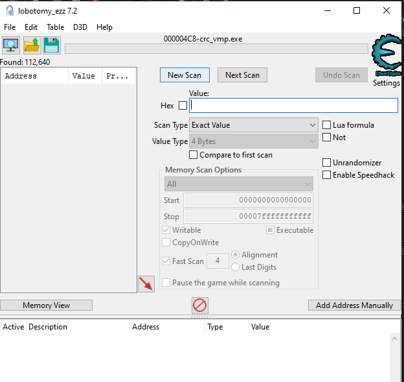Click the Next Scan button
Screen dimensions: 404x382
coord(242,75)
